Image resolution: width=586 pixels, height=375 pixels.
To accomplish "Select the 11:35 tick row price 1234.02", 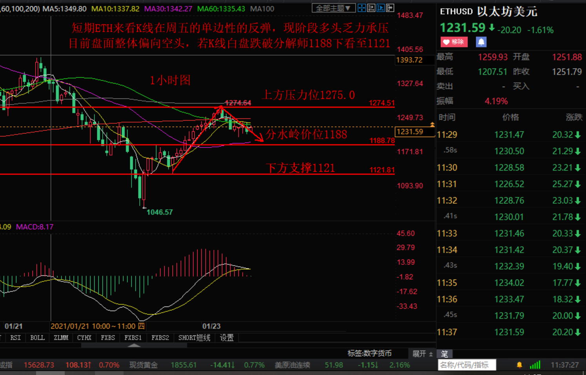I will click(x=509, y=283).
